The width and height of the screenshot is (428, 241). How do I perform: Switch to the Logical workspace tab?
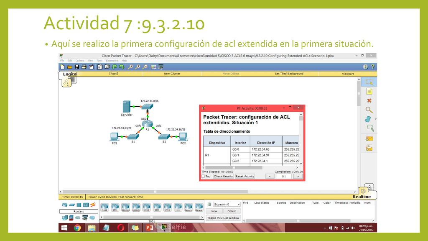click(70, 74)
